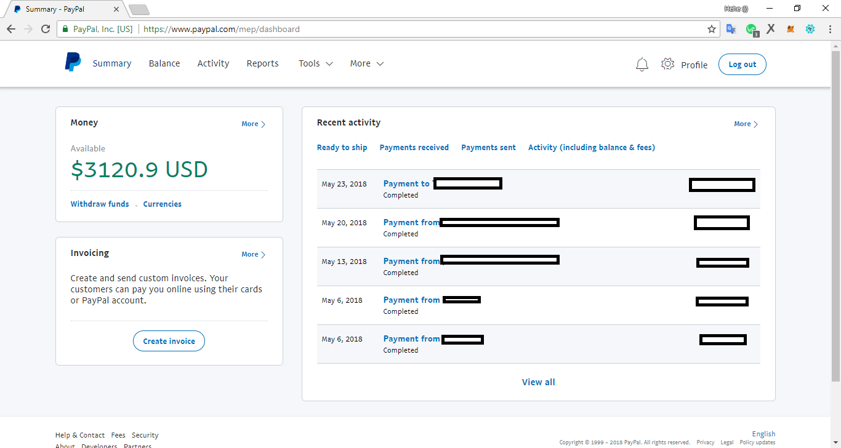This screenshot has height=448, width=841.
Task: Open the Privacy footer link
Action: point(706,442)
